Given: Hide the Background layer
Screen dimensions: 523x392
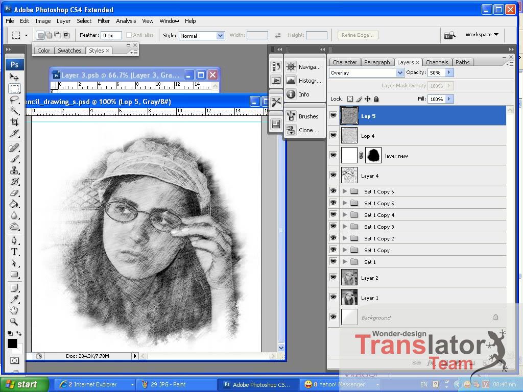Looking at the screenshot, I should click(x=333, y=317).
